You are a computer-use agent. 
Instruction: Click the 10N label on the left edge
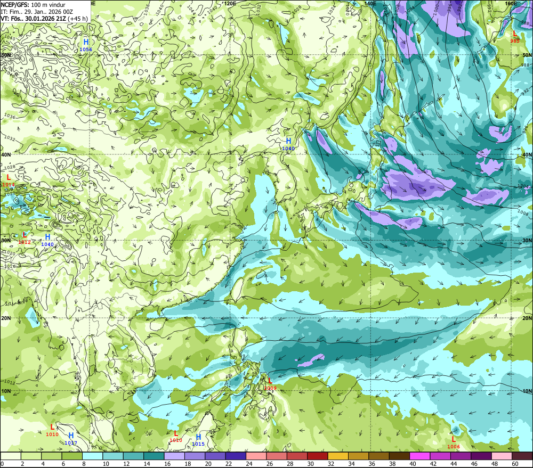pyautogui.click(x=6, y=391)
